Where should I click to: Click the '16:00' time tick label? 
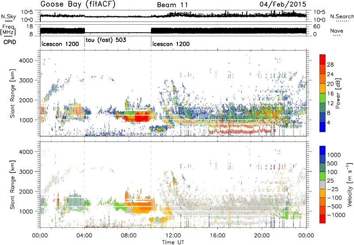pyautogui.click(x=217, y=236)
